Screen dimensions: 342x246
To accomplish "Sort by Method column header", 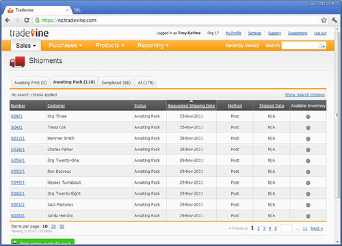I will [x=235, y=106].
